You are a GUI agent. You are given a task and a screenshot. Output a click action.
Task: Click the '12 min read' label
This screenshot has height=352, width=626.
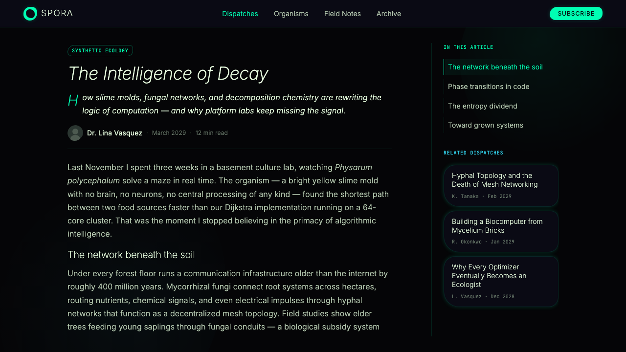tap(212, 133)
